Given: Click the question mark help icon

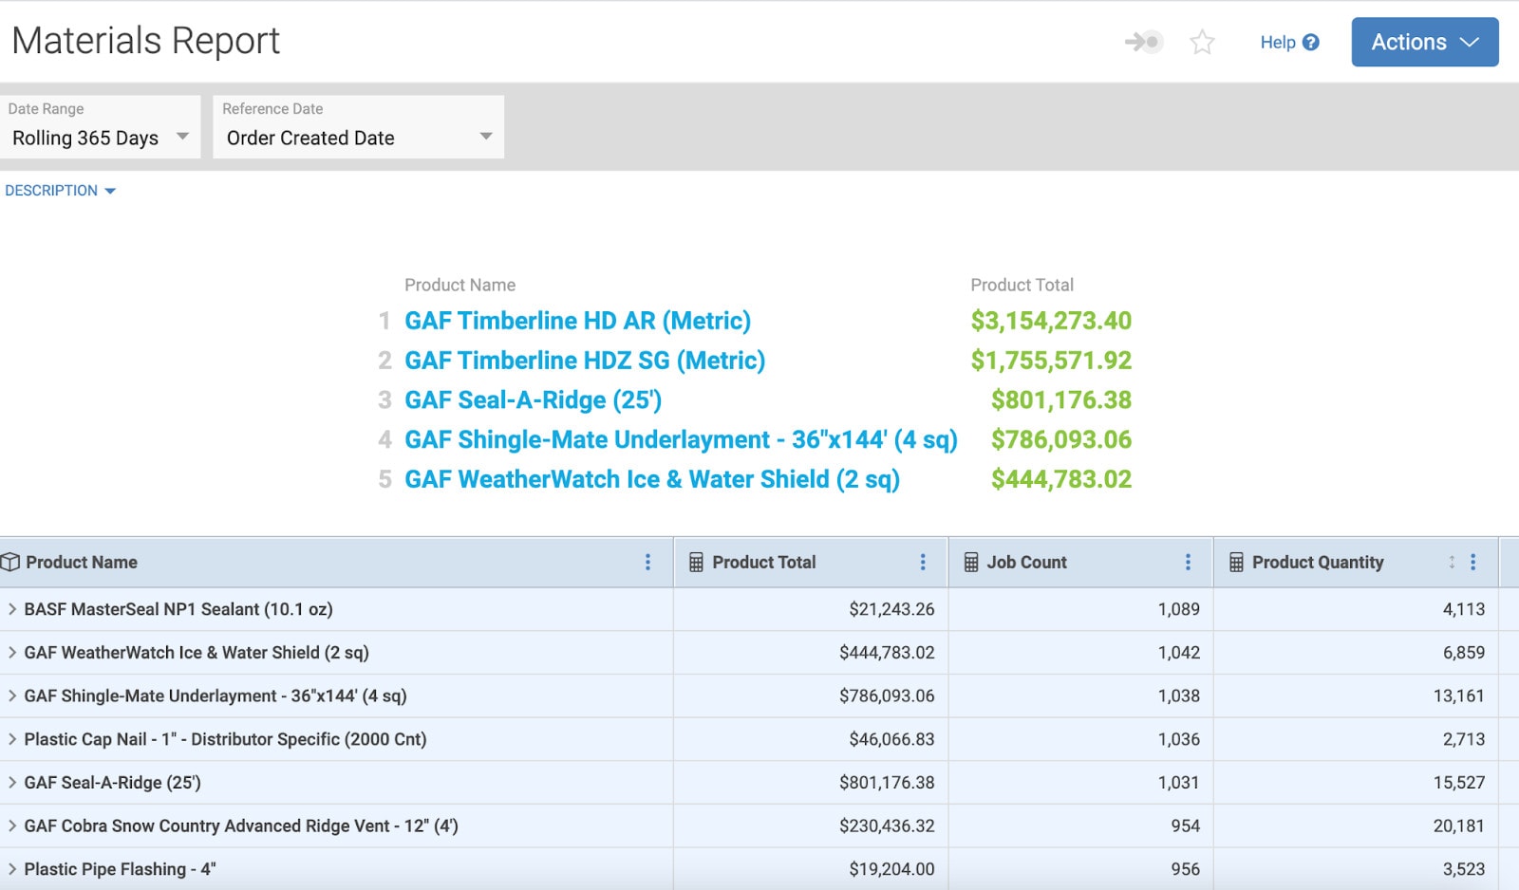Looking at the screenshot, I should 1312,42.
